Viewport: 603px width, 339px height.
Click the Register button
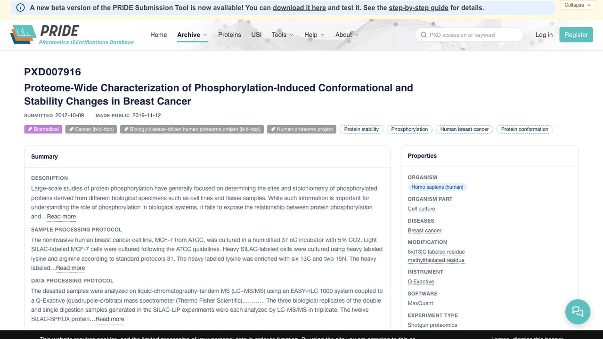576,35
